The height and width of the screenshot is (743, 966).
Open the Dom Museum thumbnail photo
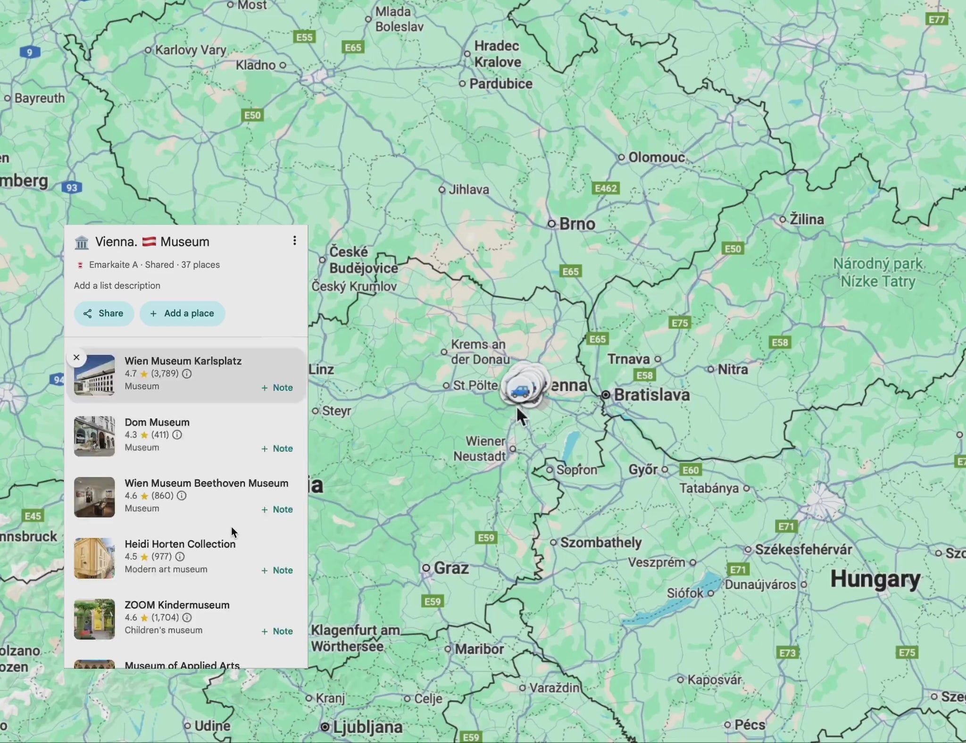pos(94,436)
